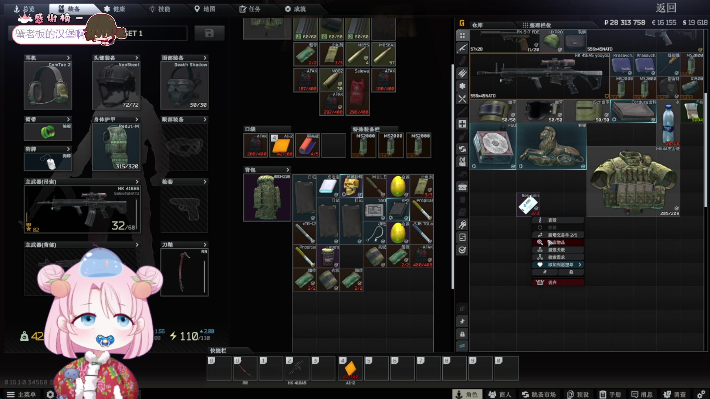Open the 商人 traders button

pyautogui.click(x=501, y=395)
